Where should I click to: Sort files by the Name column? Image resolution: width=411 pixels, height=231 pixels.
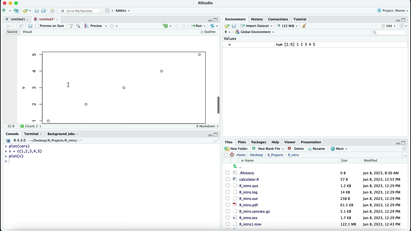coord(249,160)
